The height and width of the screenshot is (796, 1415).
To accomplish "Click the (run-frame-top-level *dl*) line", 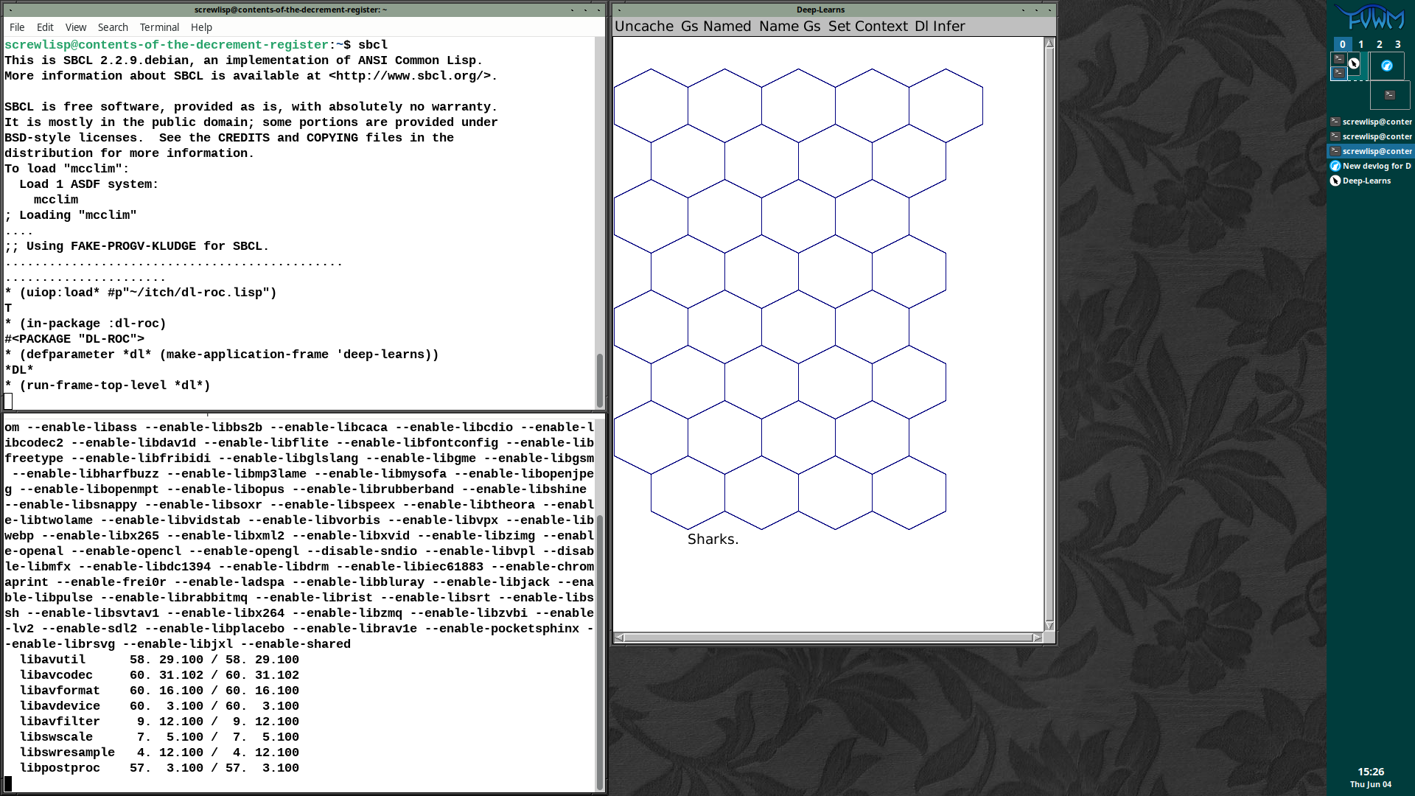I will (108, 385).
